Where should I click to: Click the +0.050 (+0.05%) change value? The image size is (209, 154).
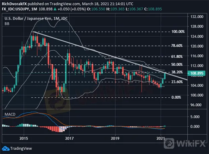(72, 9)
